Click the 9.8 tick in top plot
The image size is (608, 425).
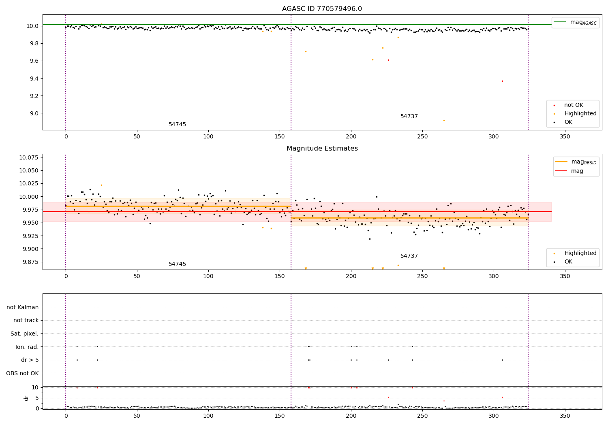[x=34, y=44]
